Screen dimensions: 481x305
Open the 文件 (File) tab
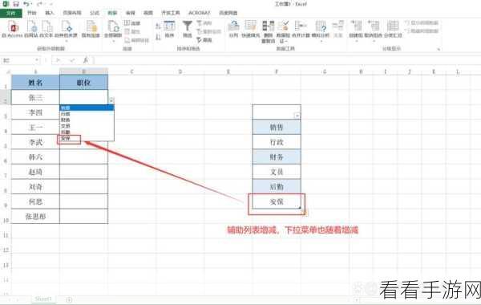[x=10, y=13]
